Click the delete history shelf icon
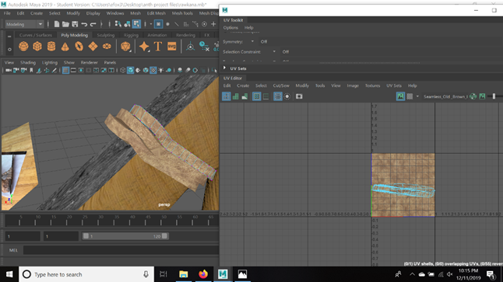Screen dimensions: 503x282 pos(204,47)
